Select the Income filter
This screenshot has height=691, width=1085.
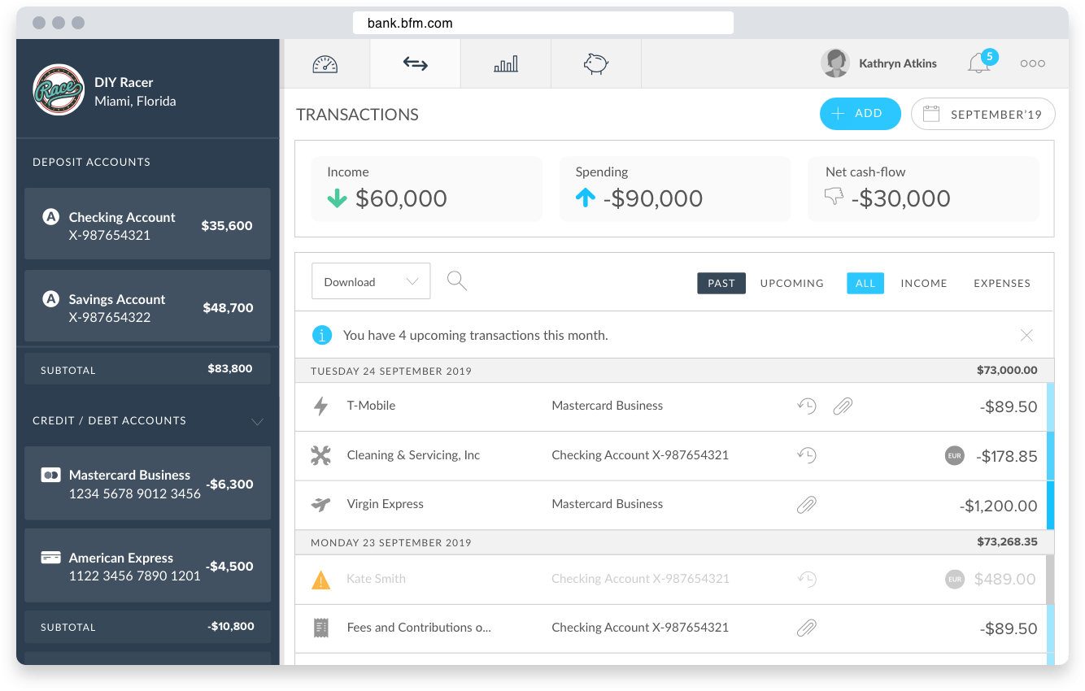click(x=923, y=283)
